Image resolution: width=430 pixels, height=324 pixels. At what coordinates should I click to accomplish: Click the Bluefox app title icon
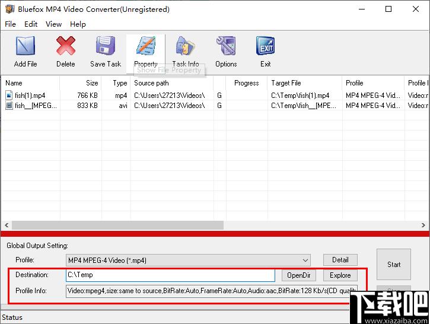(10, 9)
